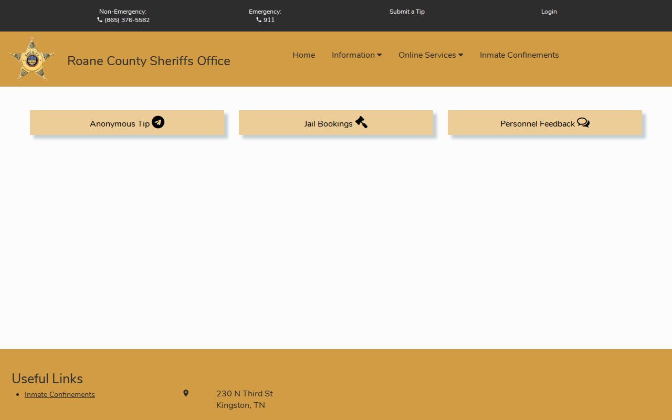Open the Submit a Tip link

(407, 12)
